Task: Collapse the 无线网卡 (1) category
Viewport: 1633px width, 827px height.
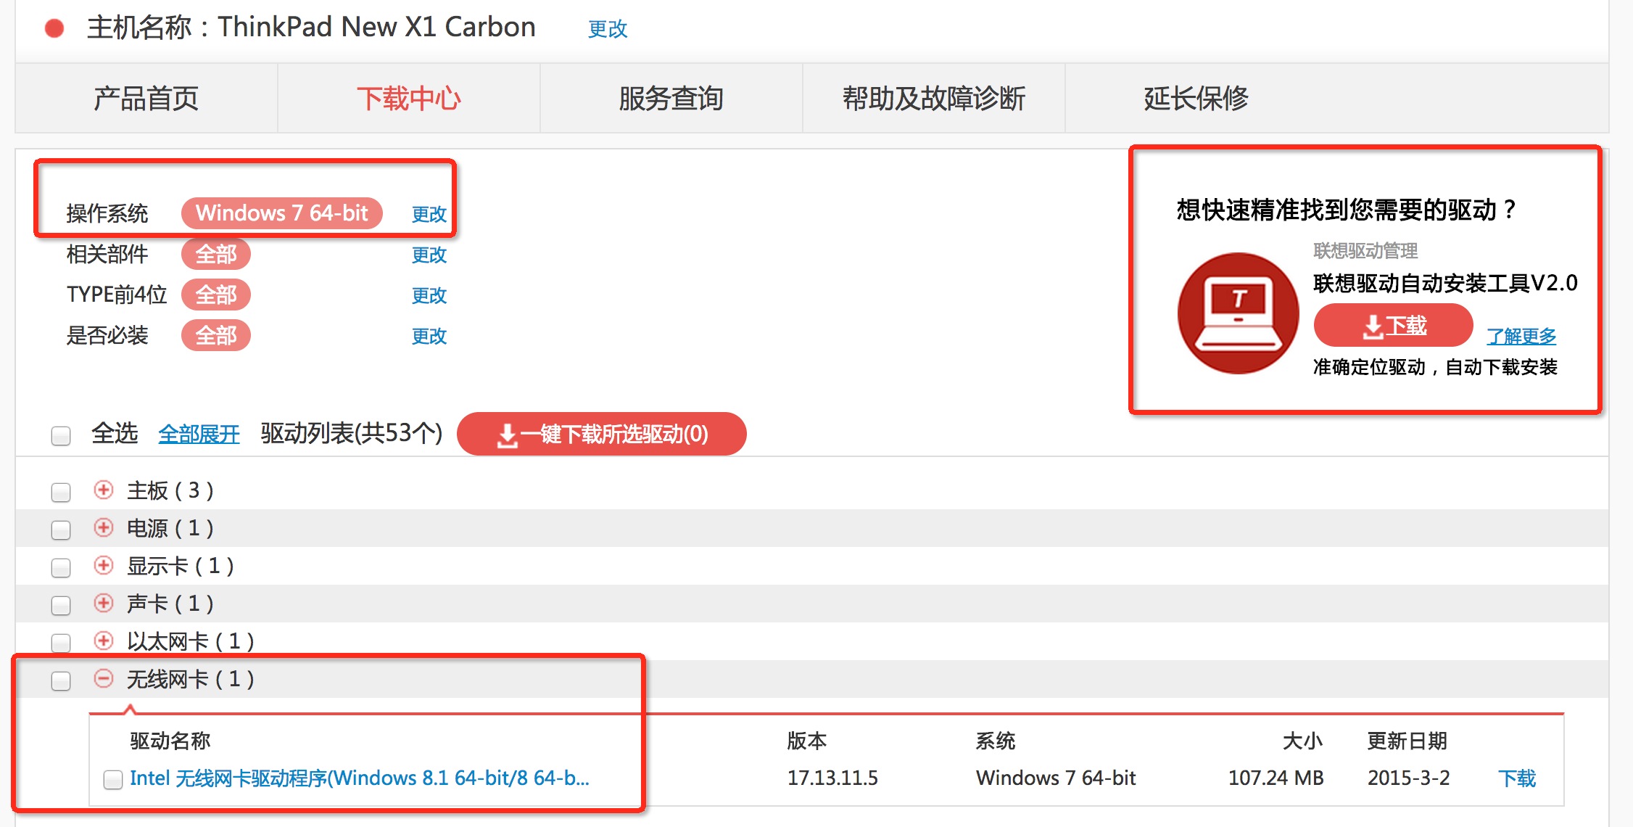Action: [x=104, y=678]
